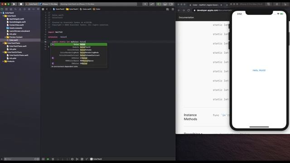Click the code review arrows button
The width and height of the screenshot is (290, 163).
pyautogui.click(x=152, y=4)
